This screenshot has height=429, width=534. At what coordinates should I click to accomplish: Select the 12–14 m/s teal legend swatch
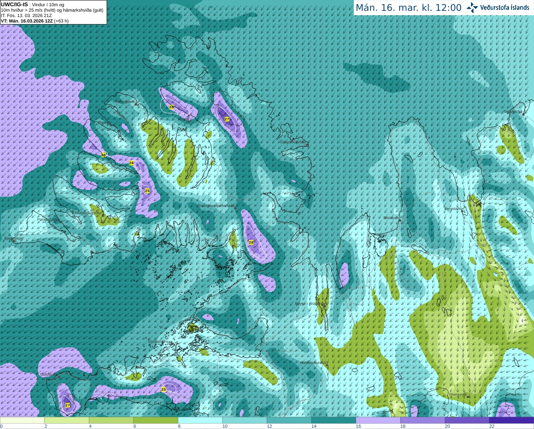click(x=289, y=420)
